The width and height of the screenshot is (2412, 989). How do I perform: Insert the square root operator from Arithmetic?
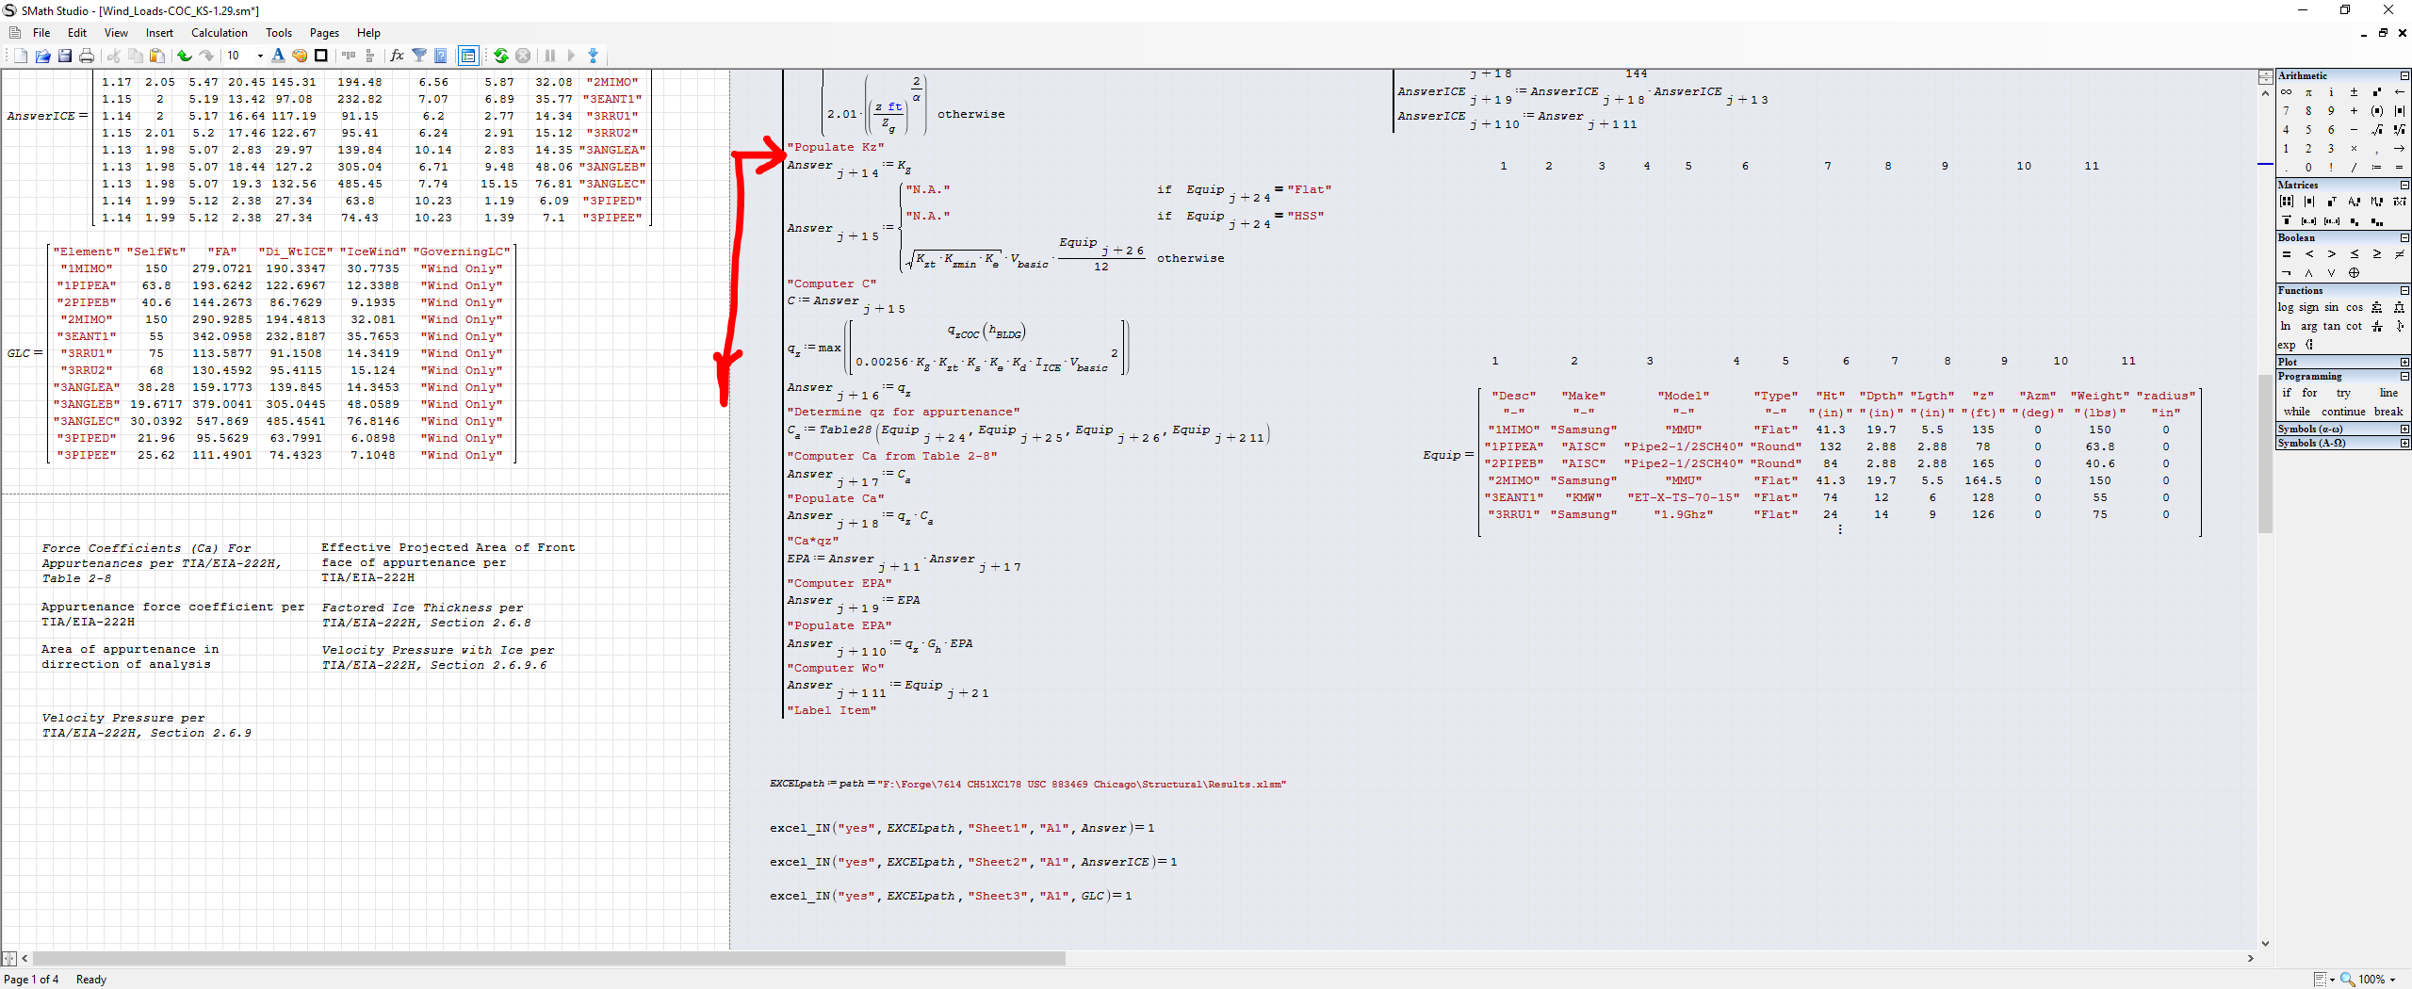(2376, 130)
